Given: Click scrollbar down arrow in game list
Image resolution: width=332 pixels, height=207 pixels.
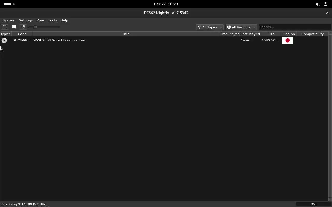Looking at the screenshot, I should (330, 199).
